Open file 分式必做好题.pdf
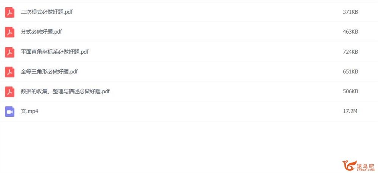This screenshot has width=378, height=173. click(x=41, y=32)
